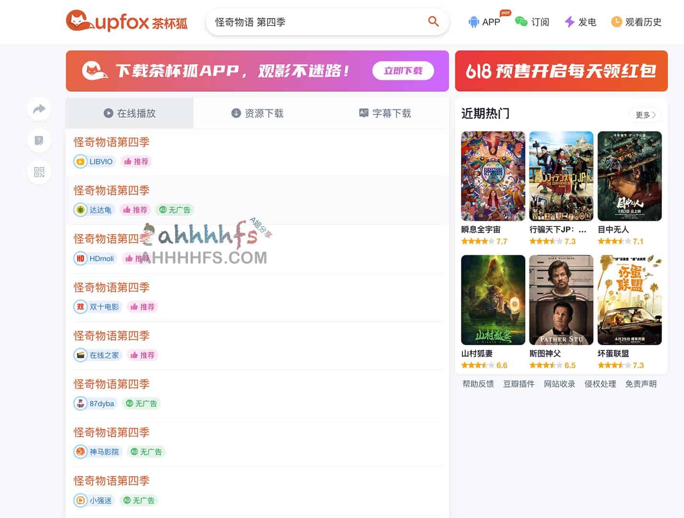Open the 坏蛋联盟 poster

click(629, 300)
